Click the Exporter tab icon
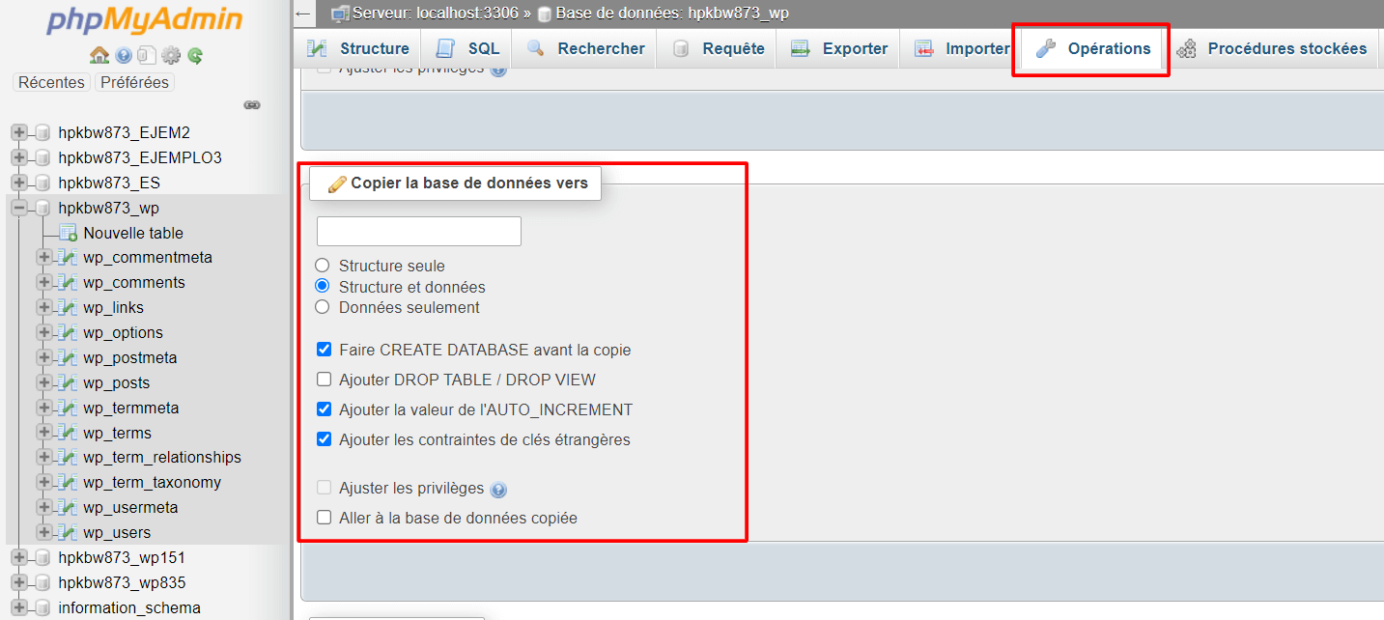Viewport: 1384px width, 620px height. pos(800,48)
